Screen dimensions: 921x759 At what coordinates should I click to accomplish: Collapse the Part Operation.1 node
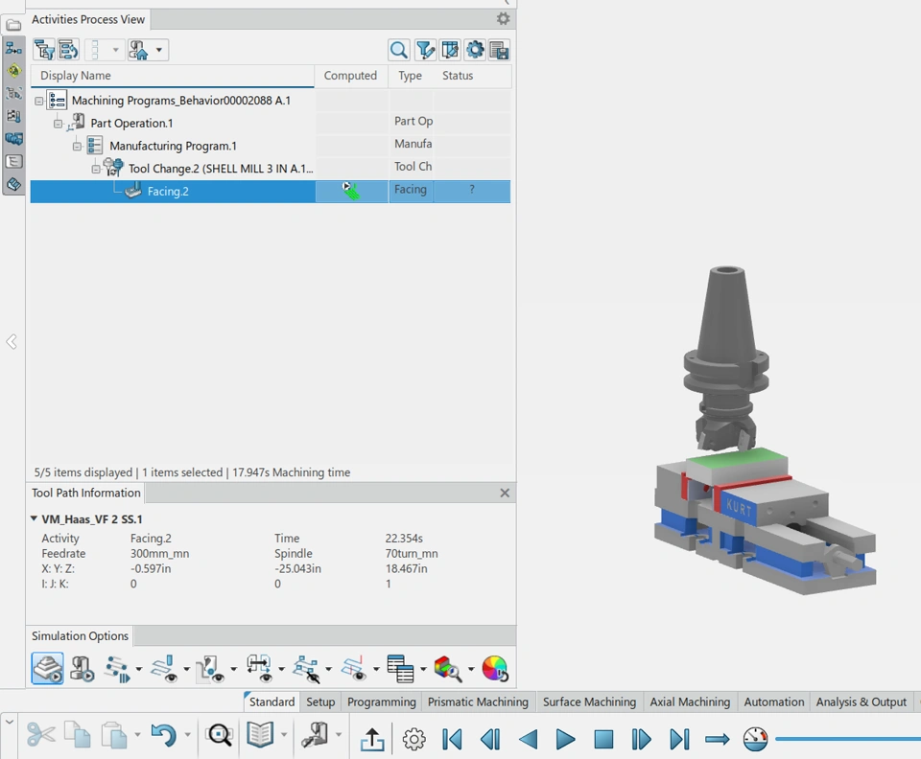58,124
